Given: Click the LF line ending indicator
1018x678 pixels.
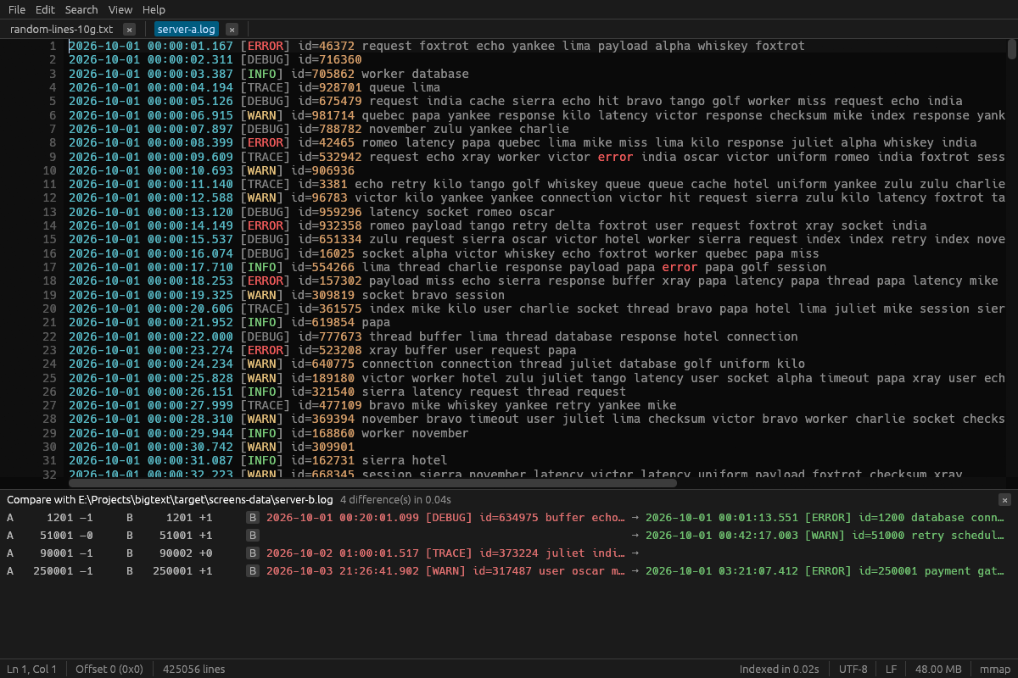Looking at the screenshot, I should (x=891, y=669).
